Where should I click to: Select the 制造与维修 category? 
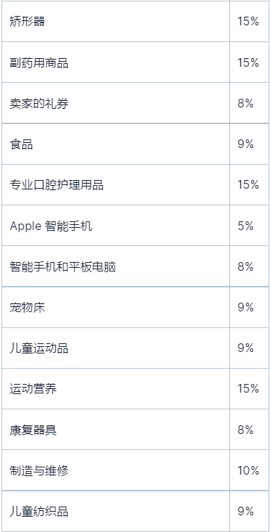38,470
